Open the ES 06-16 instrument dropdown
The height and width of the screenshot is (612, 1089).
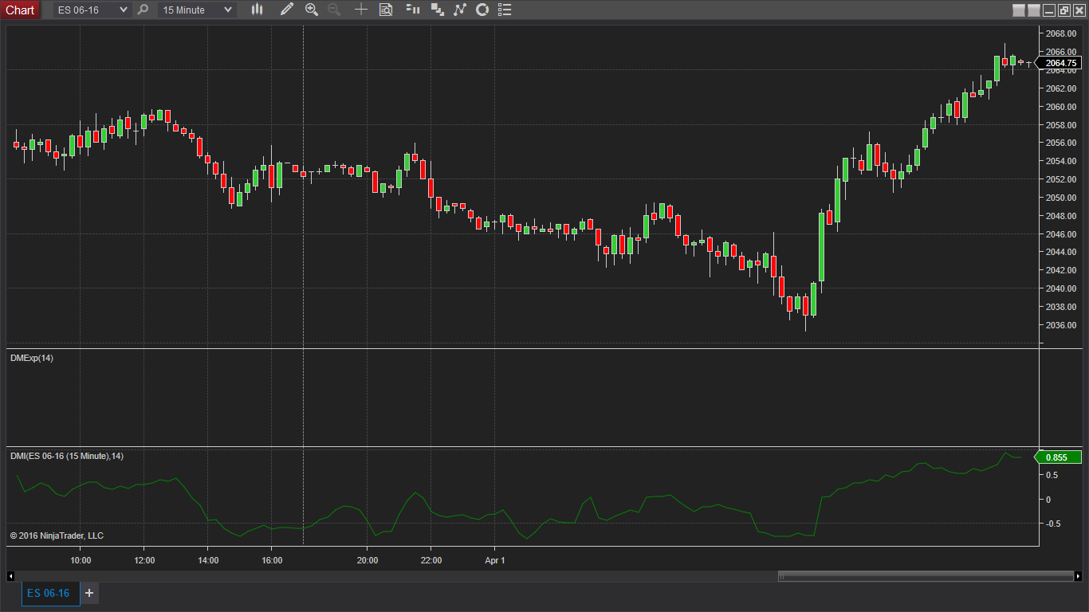tap(92, 10)
